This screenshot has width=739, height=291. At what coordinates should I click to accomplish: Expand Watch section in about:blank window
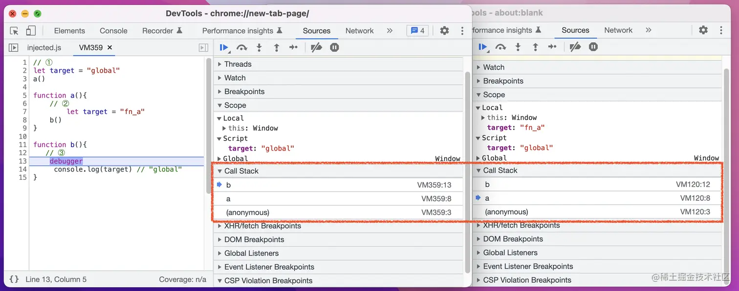point(597,67)
